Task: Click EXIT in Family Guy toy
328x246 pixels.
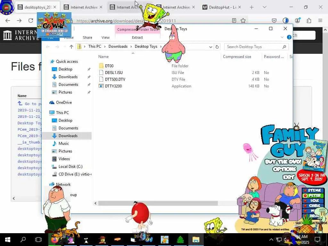Action: pos(289,177)
